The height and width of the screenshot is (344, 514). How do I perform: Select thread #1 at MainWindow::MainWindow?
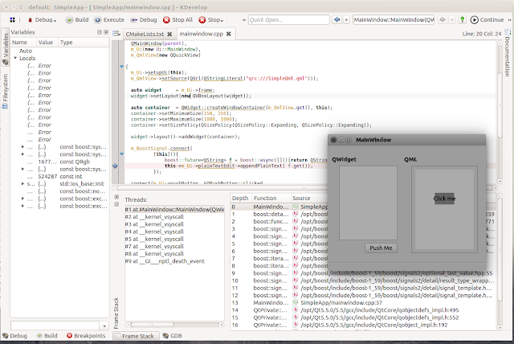[174, 209]
